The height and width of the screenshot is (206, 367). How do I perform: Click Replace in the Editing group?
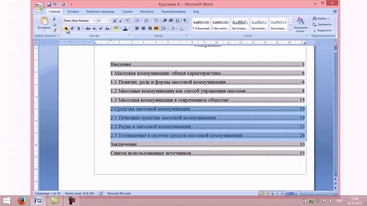tap(322, 24)
